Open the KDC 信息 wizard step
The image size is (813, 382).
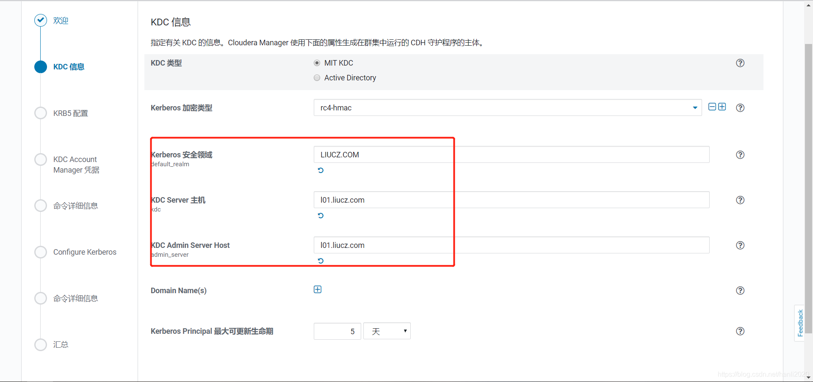(x=69, y=67)
